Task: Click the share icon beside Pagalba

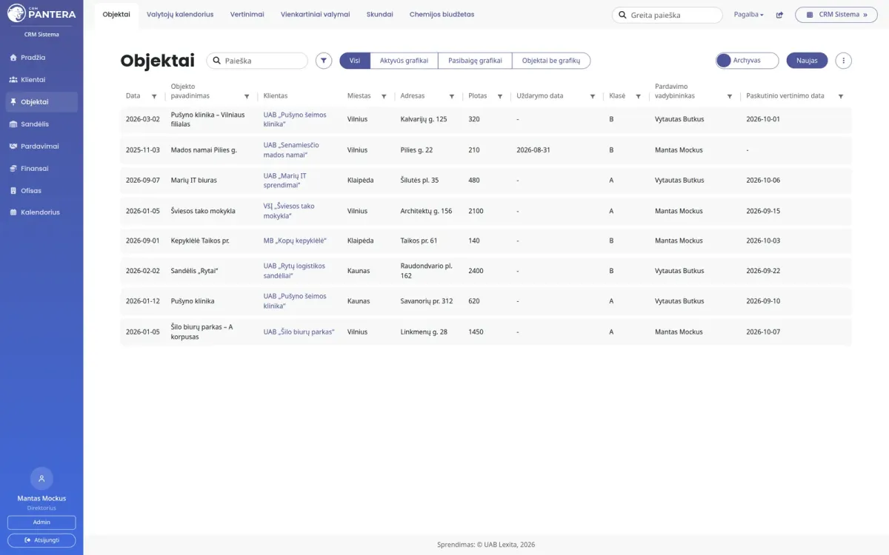Action: tap(779, 15)
